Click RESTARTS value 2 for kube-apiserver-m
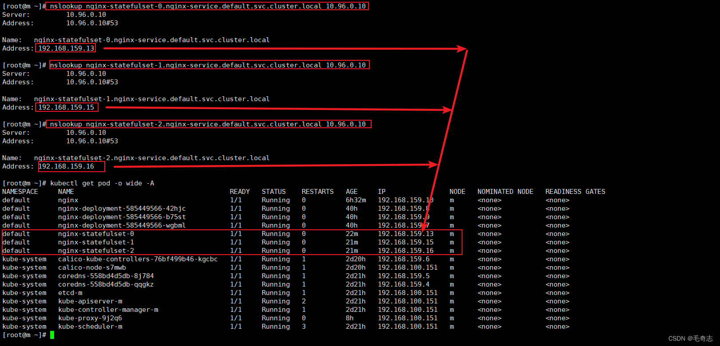720x346 pixels. click(304, 301)
